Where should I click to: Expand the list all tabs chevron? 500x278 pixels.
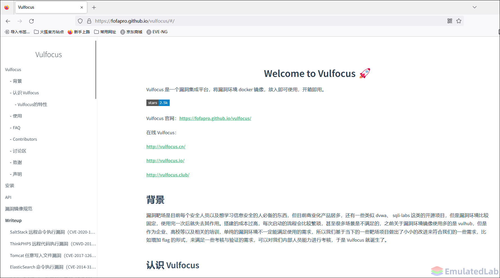coord(474,7)
